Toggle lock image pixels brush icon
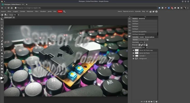The height and width of the screenshot is (103, 190). pos(142,45)
